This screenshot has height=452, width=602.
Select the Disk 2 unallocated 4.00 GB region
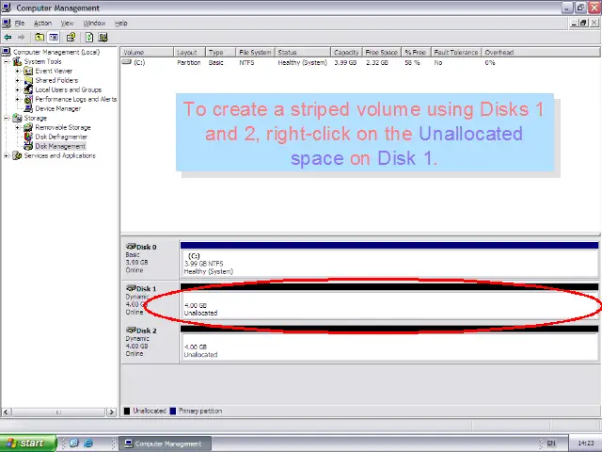389,343
